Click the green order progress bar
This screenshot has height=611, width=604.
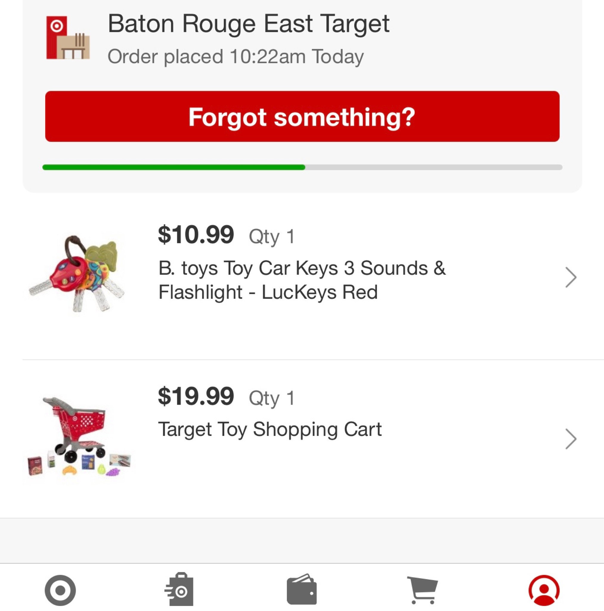[174, 167]
